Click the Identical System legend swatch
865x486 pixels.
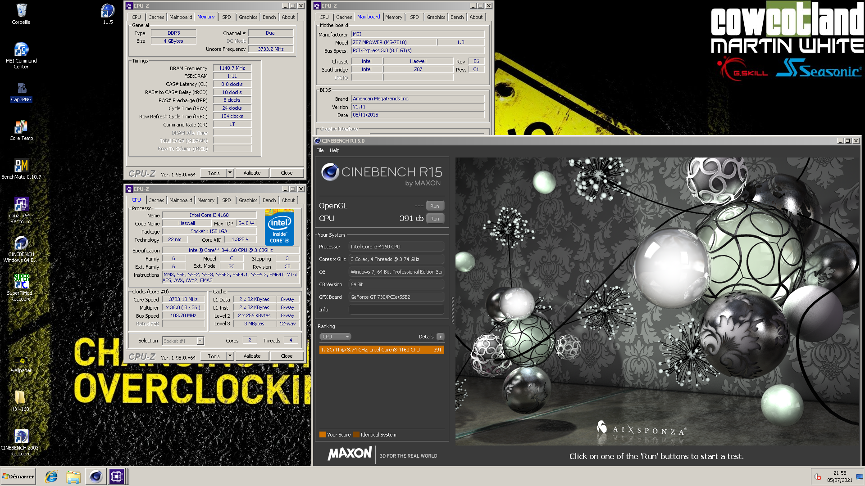click(x=356, y=435)
